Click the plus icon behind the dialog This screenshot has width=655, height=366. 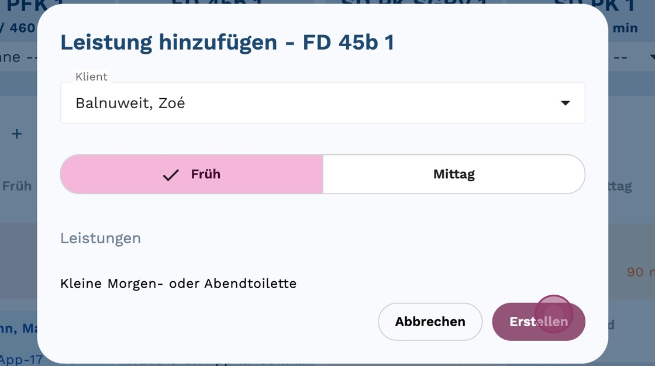[x=17, y=134]
